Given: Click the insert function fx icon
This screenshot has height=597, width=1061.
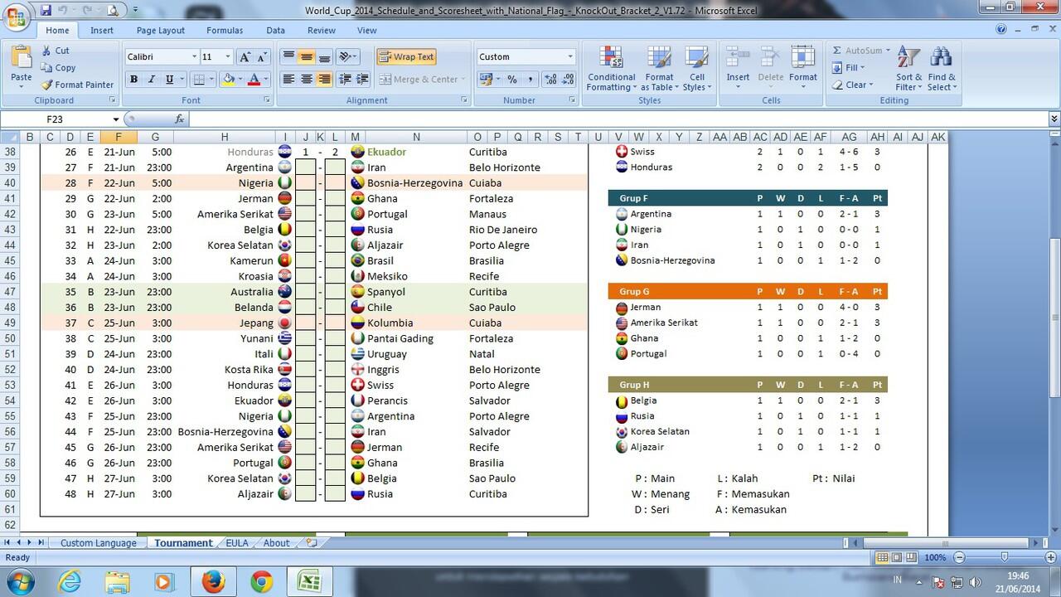Looking at the screenshot, I should point(180,119).
